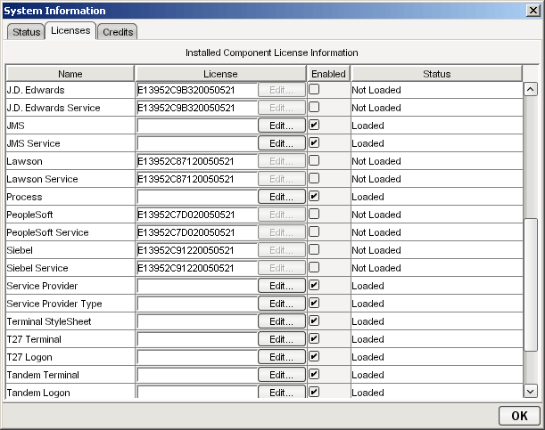Toggle the Enabled checkbox for Lawson
The height and width of the screenshot is (430, 545).
click(314, 160)
